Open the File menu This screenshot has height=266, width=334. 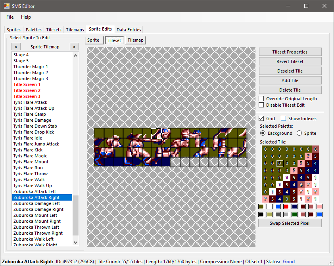pyautogui.click(x=10, y=17)
